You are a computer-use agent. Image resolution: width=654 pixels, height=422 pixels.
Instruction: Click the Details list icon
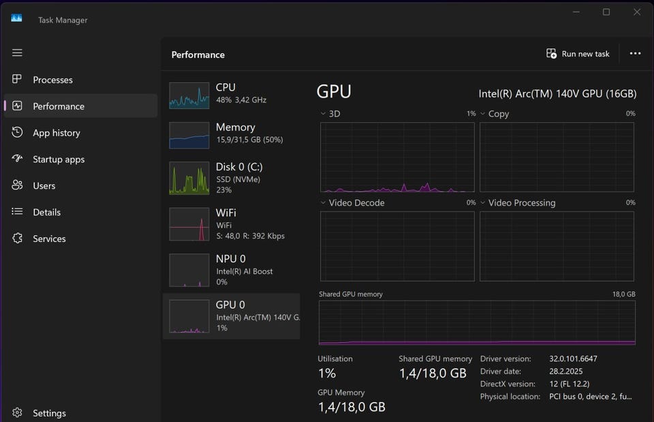18,212
